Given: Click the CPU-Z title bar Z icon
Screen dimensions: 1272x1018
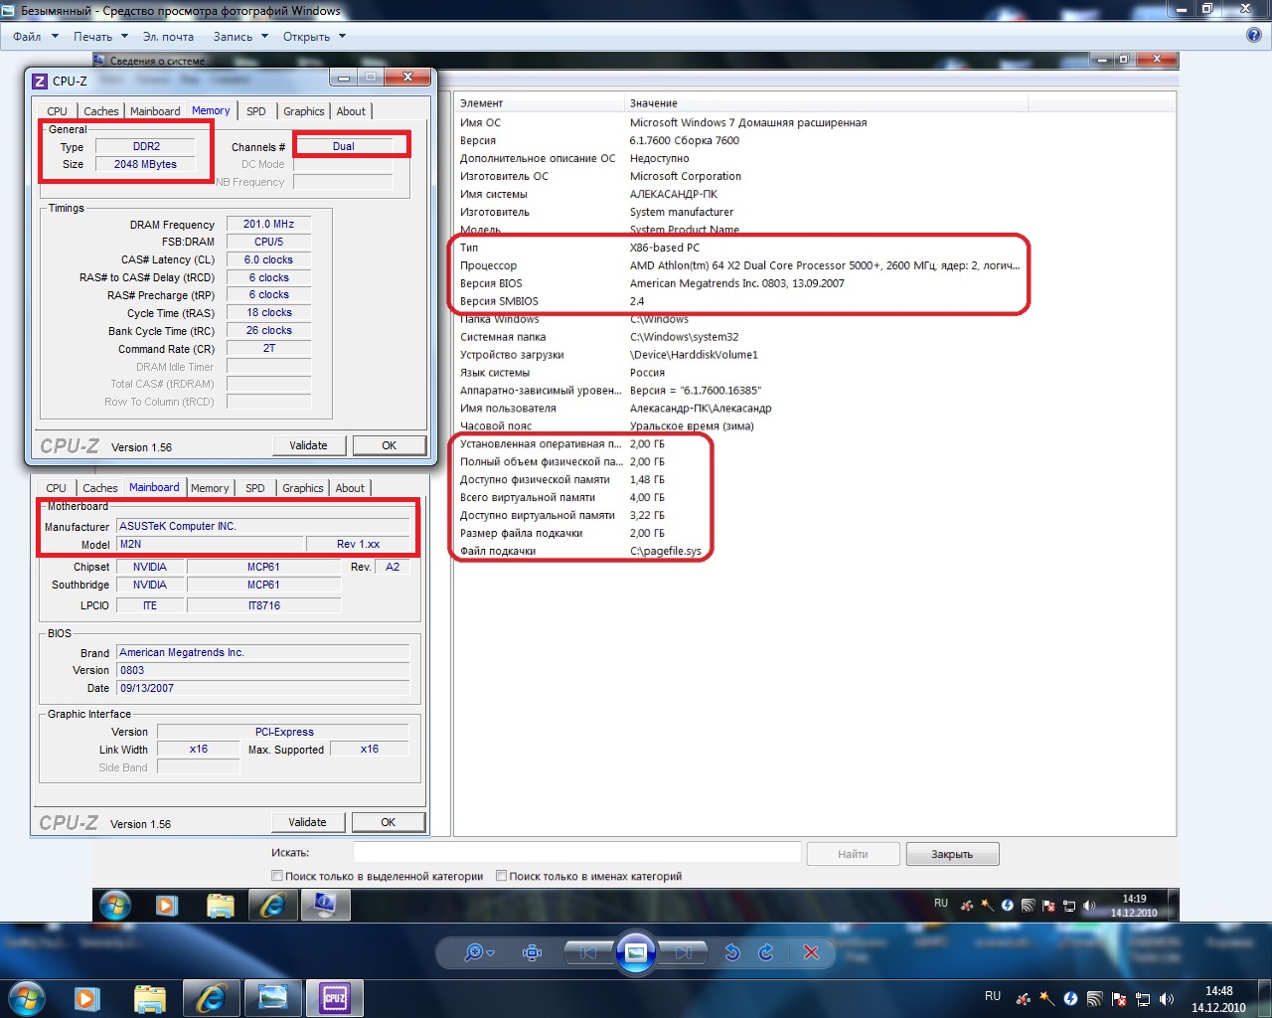Looking at the screenshot, I should [x=40, y=82].
